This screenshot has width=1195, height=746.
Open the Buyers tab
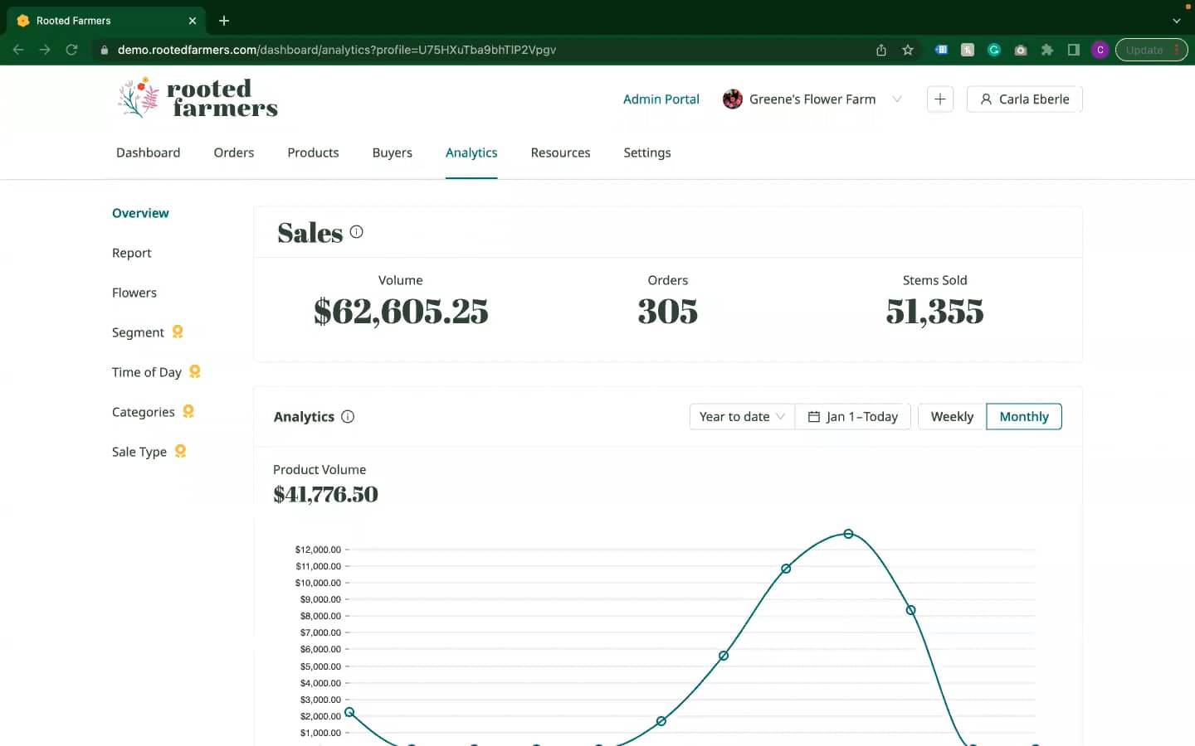click(393, 153)
